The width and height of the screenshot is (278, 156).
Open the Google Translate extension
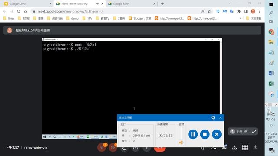coord(232,11)
